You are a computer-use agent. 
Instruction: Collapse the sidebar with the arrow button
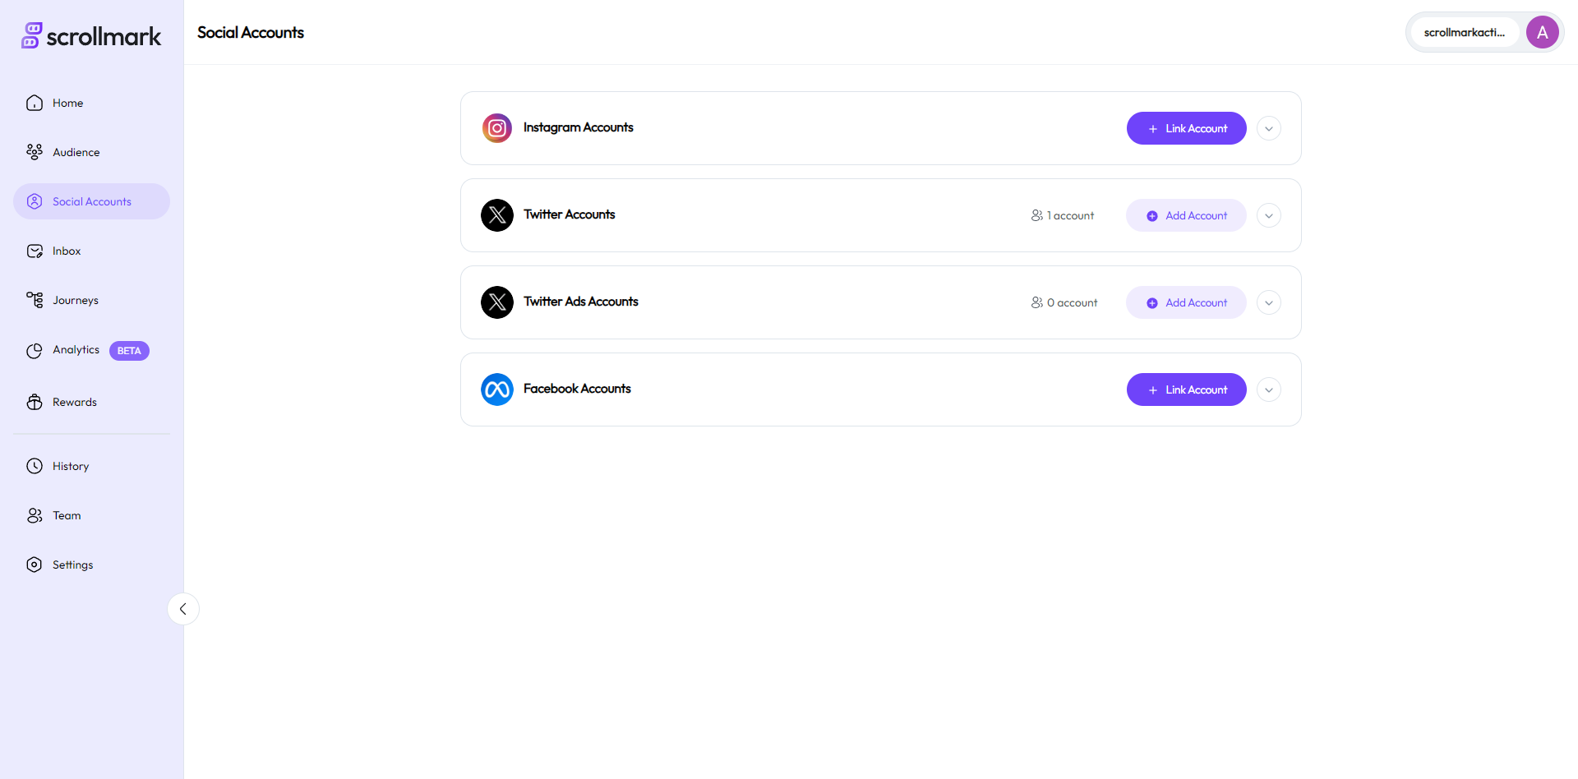(183, 609)
